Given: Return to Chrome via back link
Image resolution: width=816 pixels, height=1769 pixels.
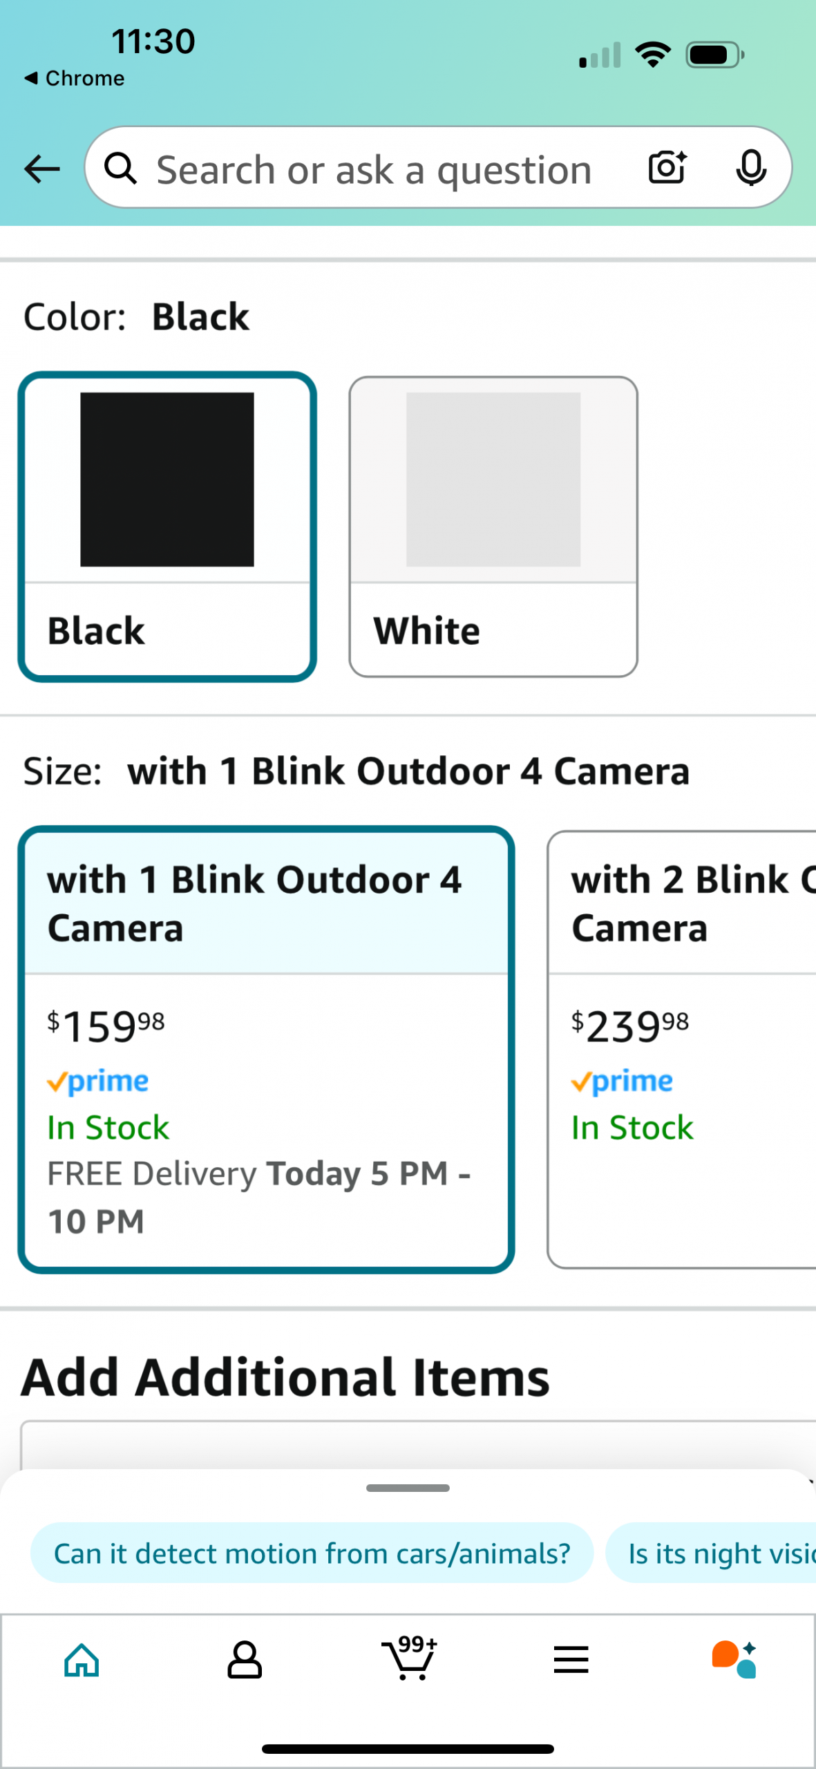Looking at the screenshot, I should pos(74,78).
